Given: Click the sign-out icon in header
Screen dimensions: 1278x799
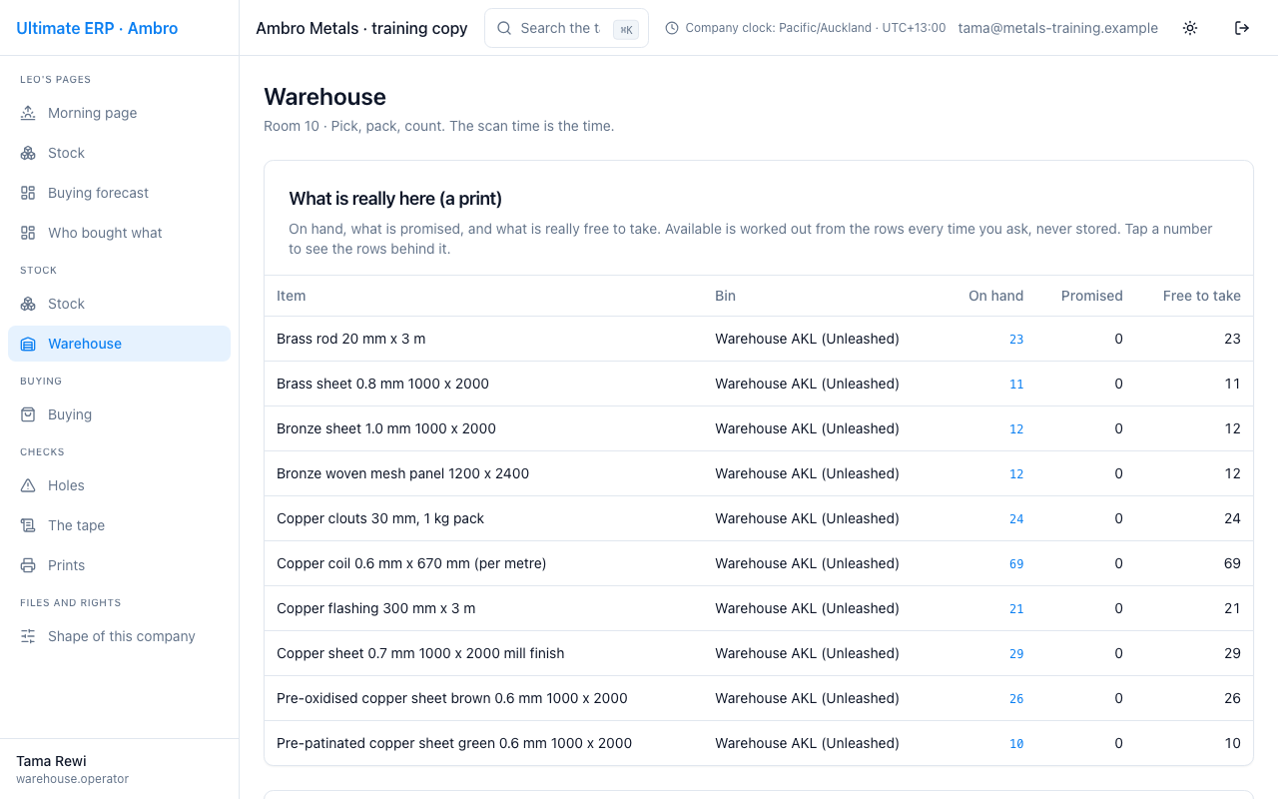Looking at the screenshot, I should [1242, 28].
